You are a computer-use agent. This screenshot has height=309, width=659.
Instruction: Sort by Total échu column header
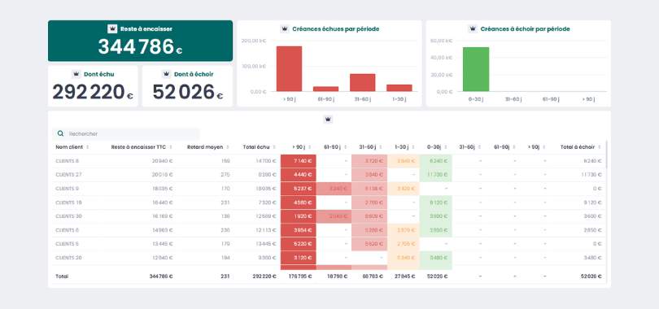click(x=260, y=147)
